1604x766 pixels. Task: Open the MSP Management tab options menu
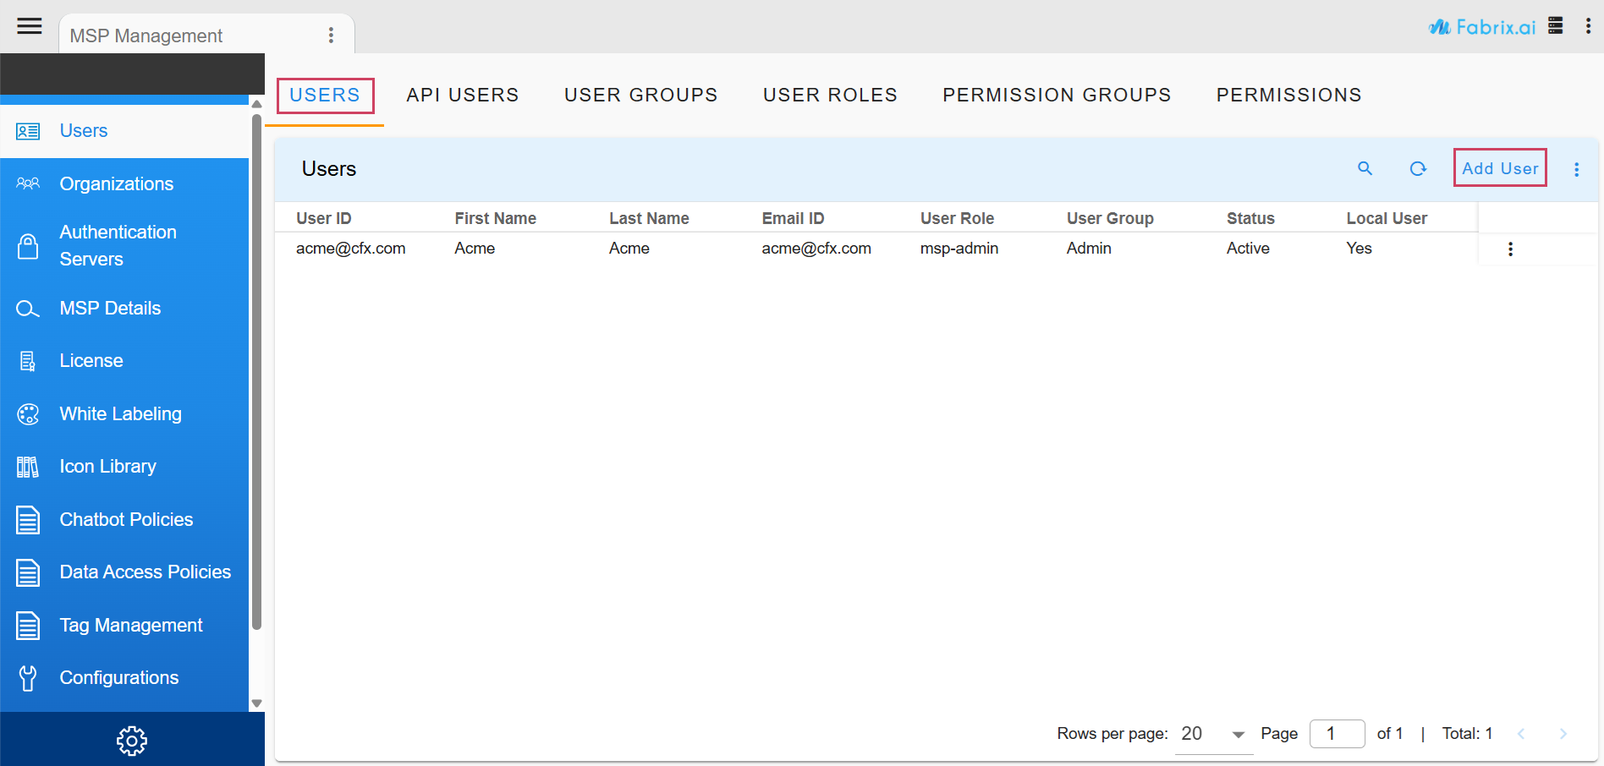[x=331, y=35]
